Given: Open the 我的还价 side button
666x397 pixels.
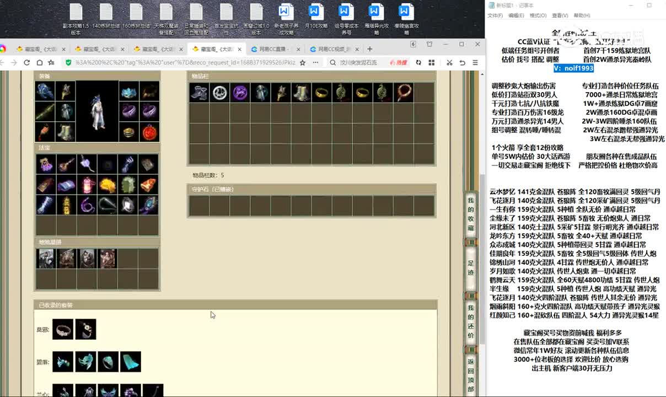Looking at the screenshot, I should pyautogui.click(x=470, y=321).
